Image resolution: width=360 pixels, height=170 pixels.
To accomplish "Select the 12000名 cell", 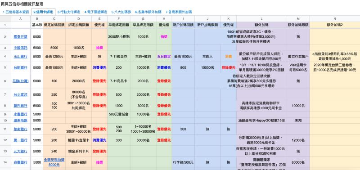I will pos(298,140).
